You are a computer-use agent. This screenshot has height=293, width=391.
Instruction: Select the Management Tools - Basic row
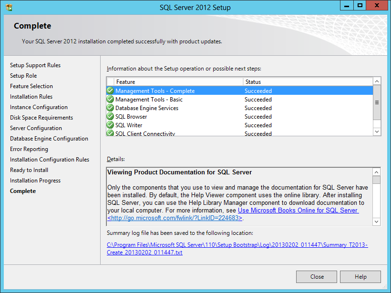point(149,100)
